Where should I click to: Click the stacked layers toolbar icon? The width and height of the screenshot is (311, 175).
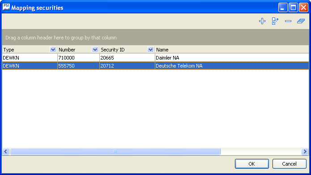point(301,21)
